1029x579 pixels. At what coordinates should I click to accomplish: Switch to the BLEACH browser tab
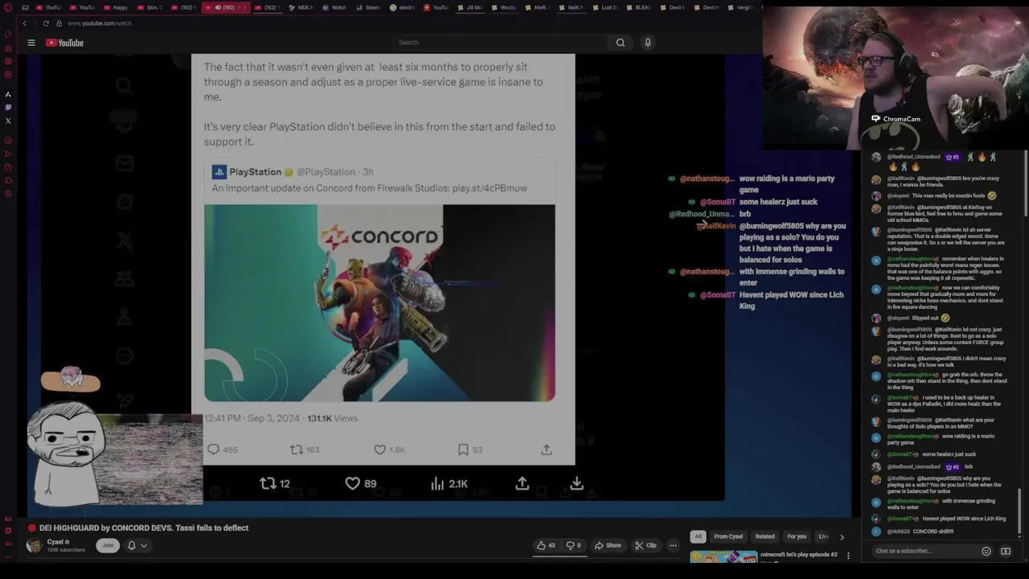pyautogui.click(x=639, y=8)
